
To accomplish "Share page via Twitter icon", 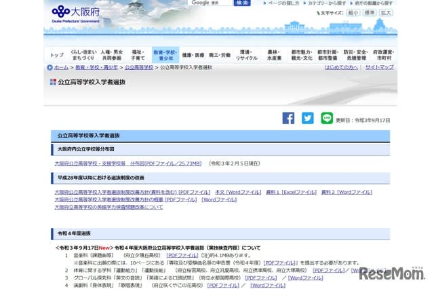I will (307, 118).
